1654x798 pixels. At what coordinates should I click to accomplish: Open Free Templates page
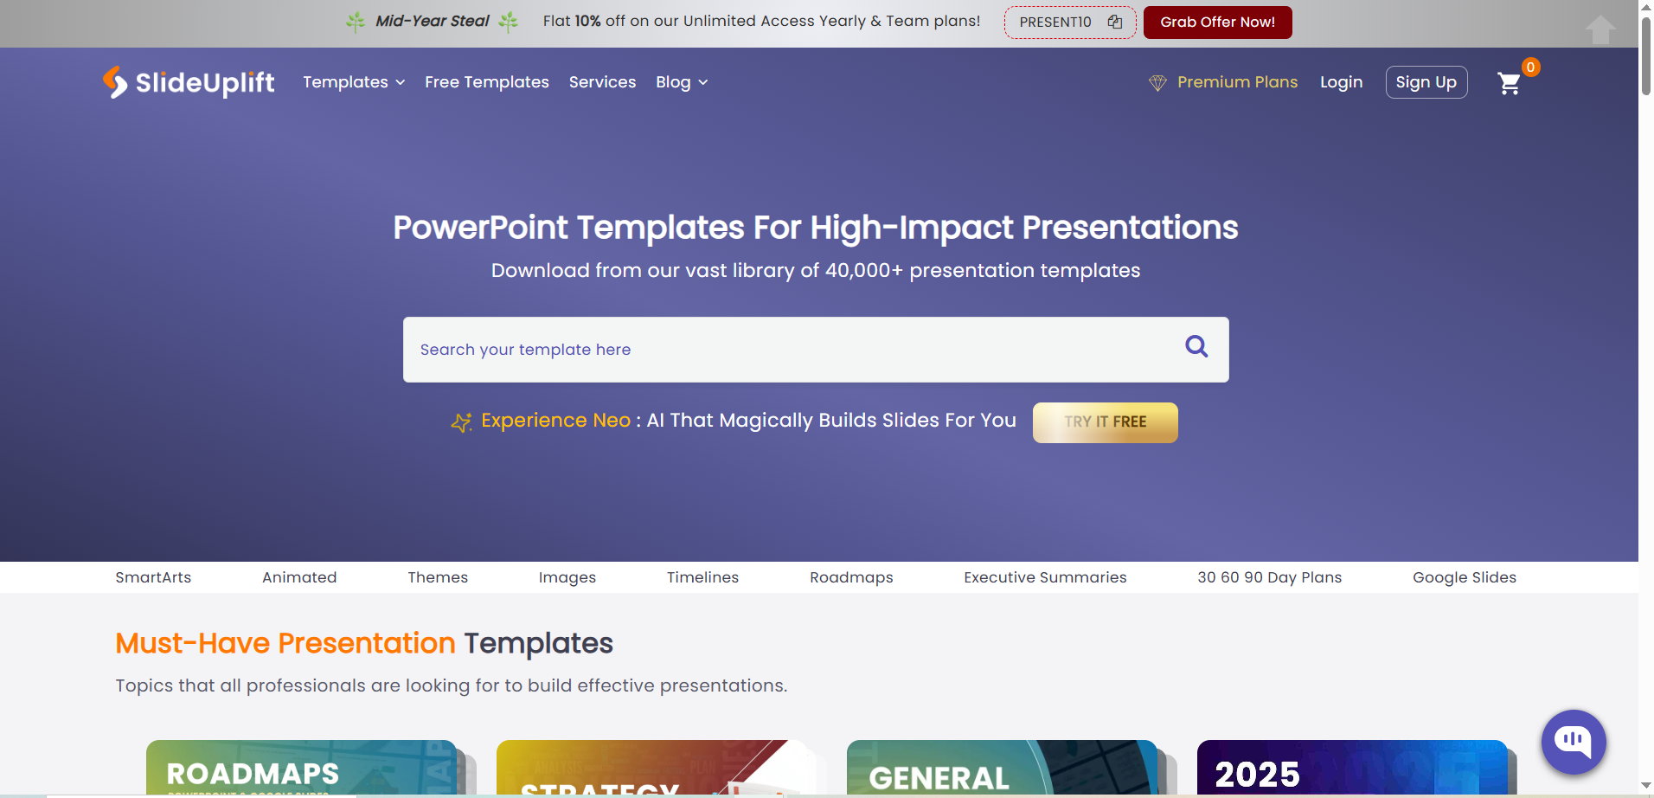click(x=487, y=82)
